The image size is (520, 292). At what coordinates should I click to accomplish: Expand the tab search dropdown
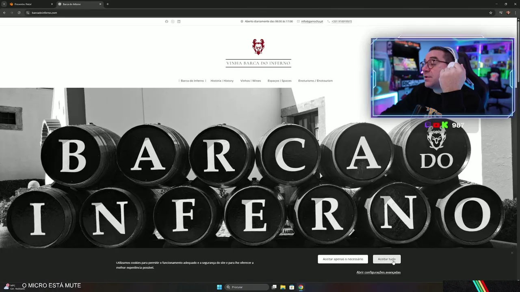4,4
